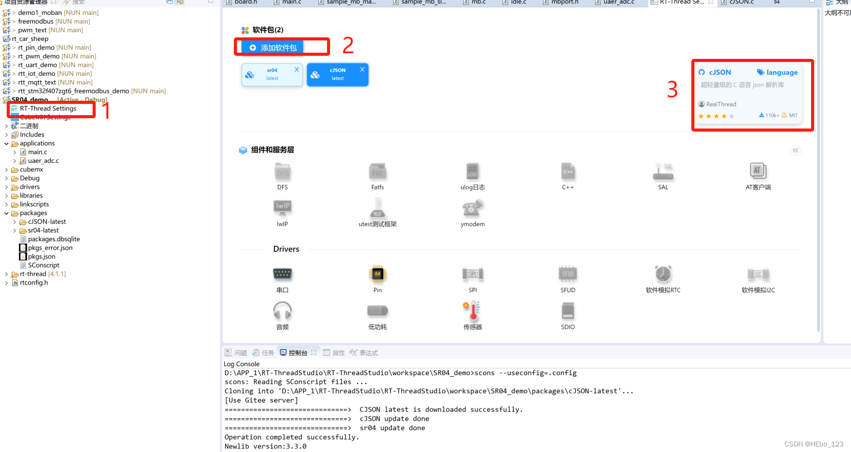Viewport: 851px width, 452px height.
Task: Enable the Fatfs component icon
Action: [x=378, y=171]
